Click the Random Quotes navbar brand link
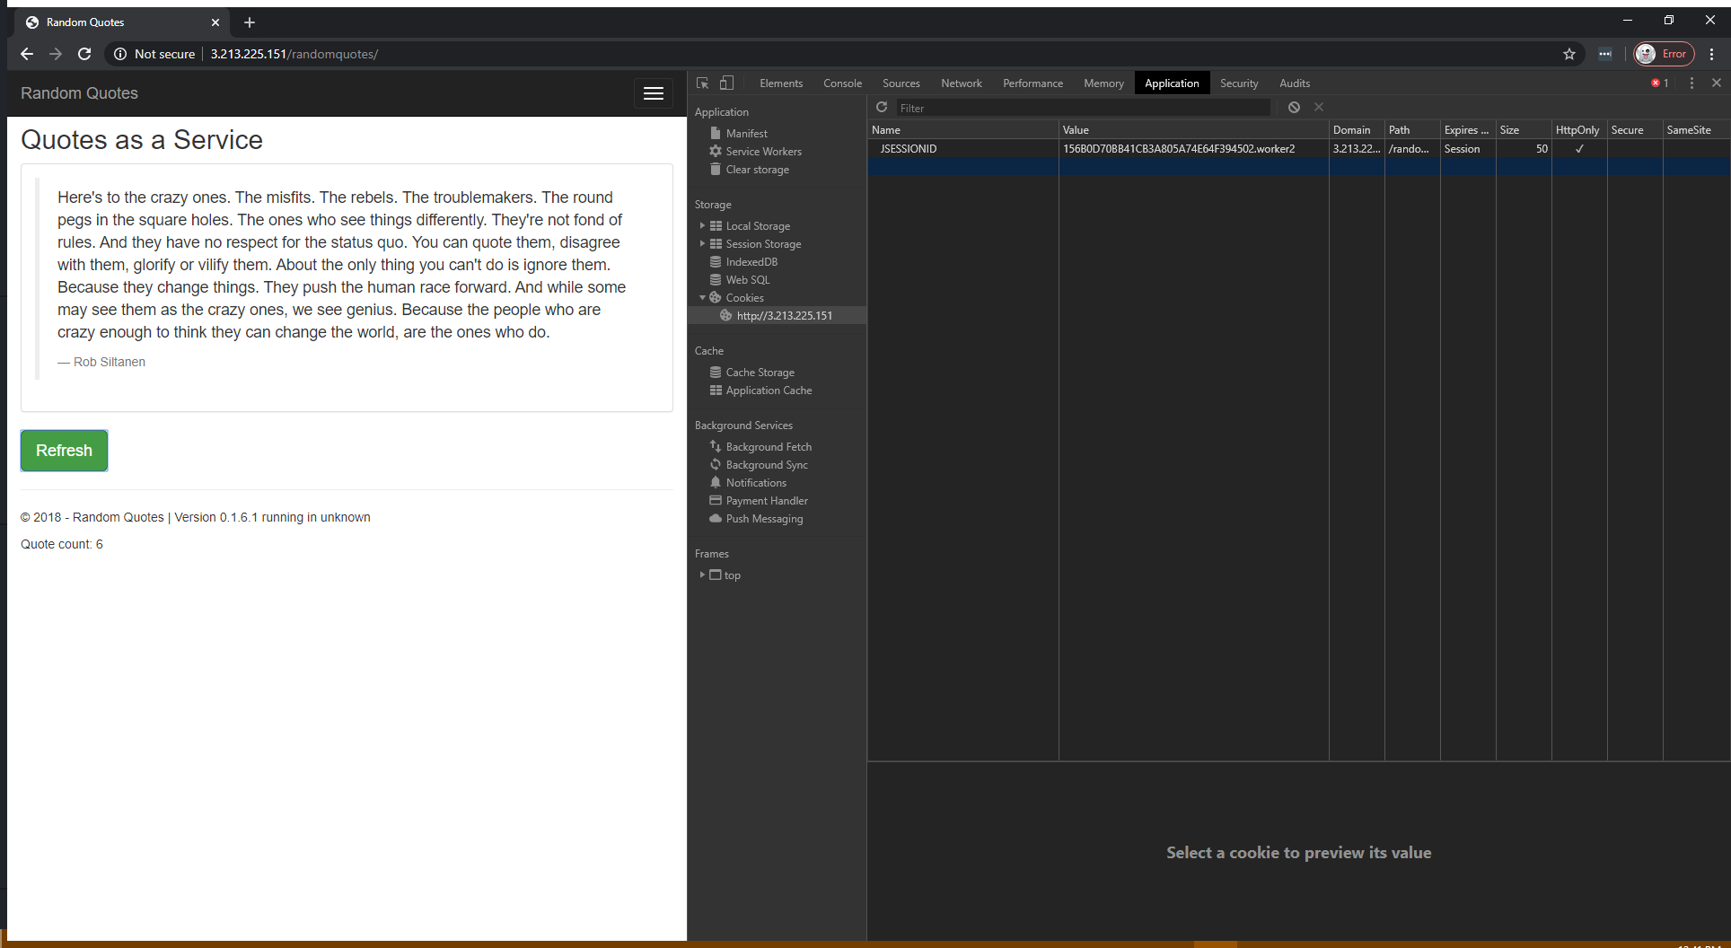 79,93
